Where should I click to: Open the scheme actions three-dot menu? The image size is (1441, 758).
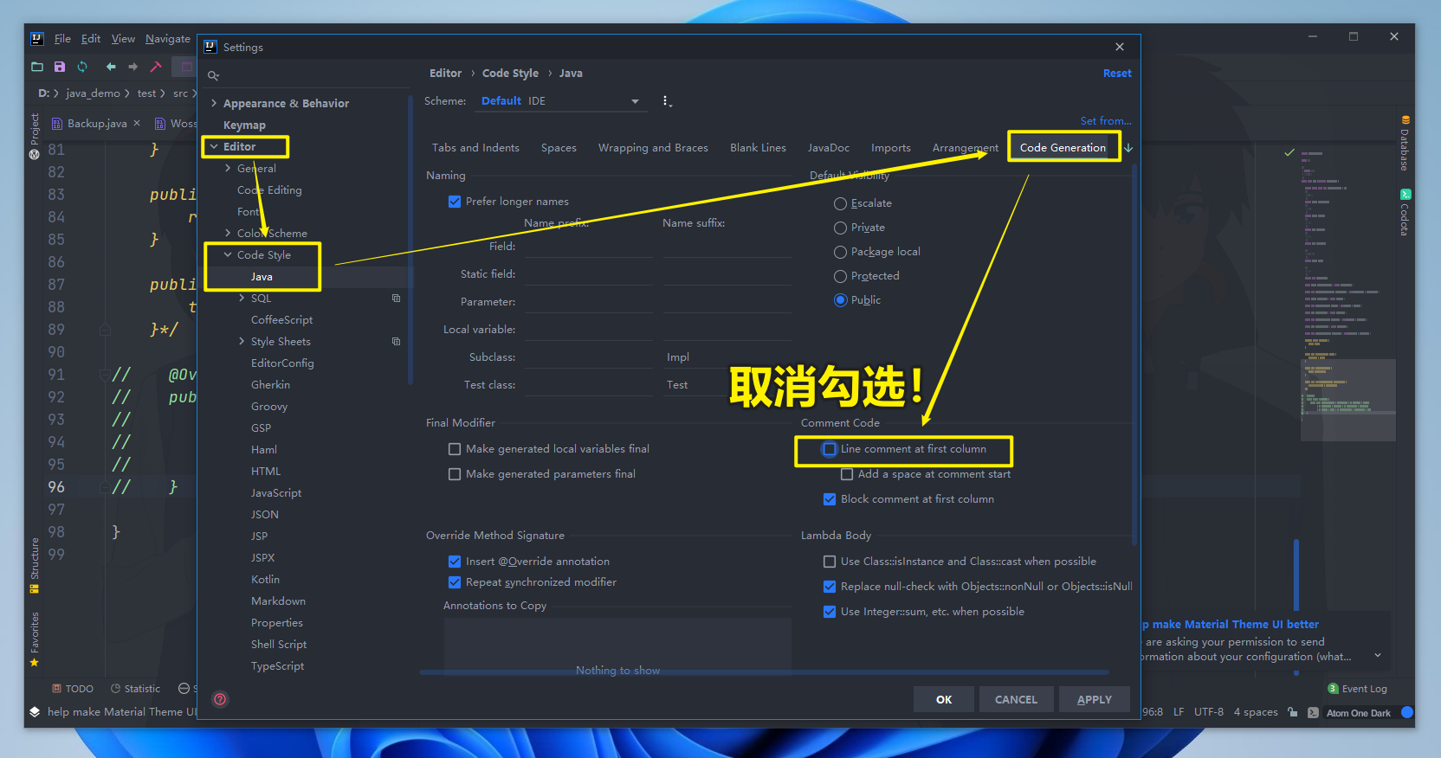click(666, 101)
